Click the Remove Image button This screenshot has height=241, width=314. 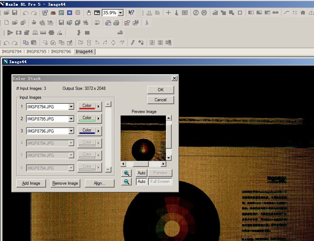(65, 183)
